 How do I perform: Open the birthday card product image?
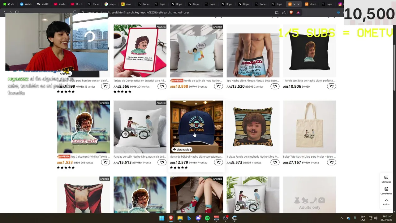click(x=140, y=51)
